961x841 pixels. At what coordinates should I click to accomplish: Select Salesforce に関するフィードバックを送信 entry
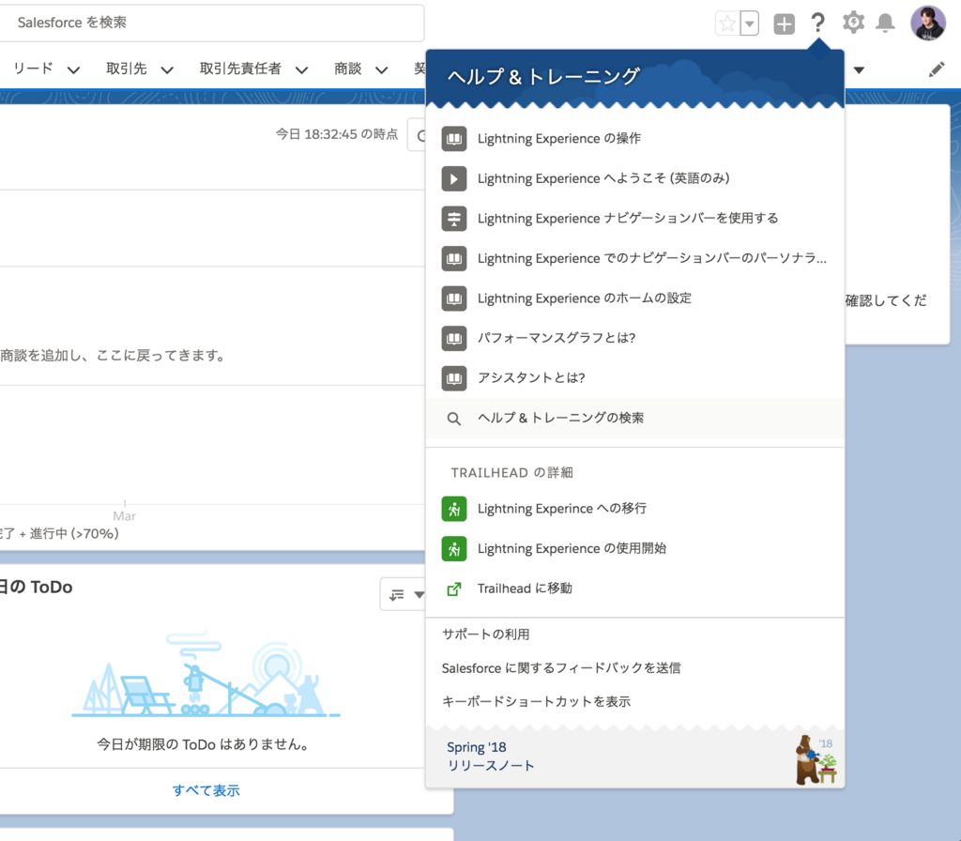pyautogui.click(x=561, y=668)
